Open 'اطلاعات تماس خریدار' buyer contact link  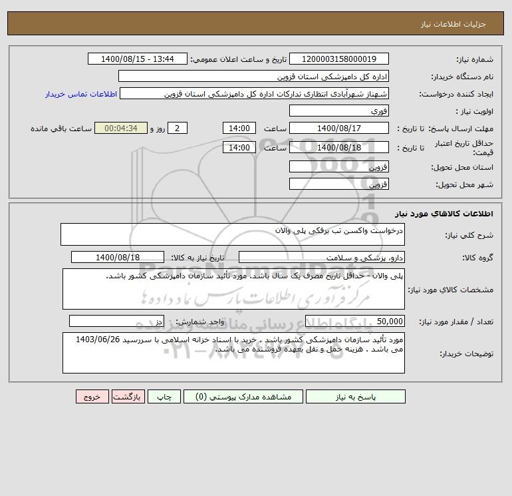[x=81, y=94]
